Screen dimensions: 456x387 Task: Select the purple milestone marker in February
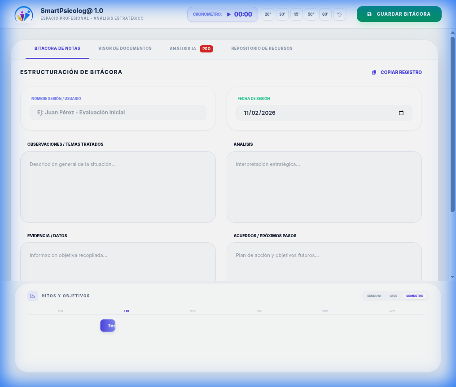[108, 326]
